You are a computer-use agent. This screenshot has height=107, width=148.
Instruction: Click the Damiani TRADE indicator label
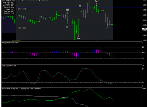(21, 89)
